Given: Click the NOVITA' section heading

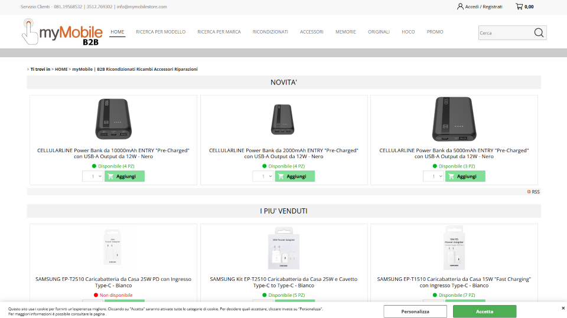Looking at the screenshot, I should (284, 83).
